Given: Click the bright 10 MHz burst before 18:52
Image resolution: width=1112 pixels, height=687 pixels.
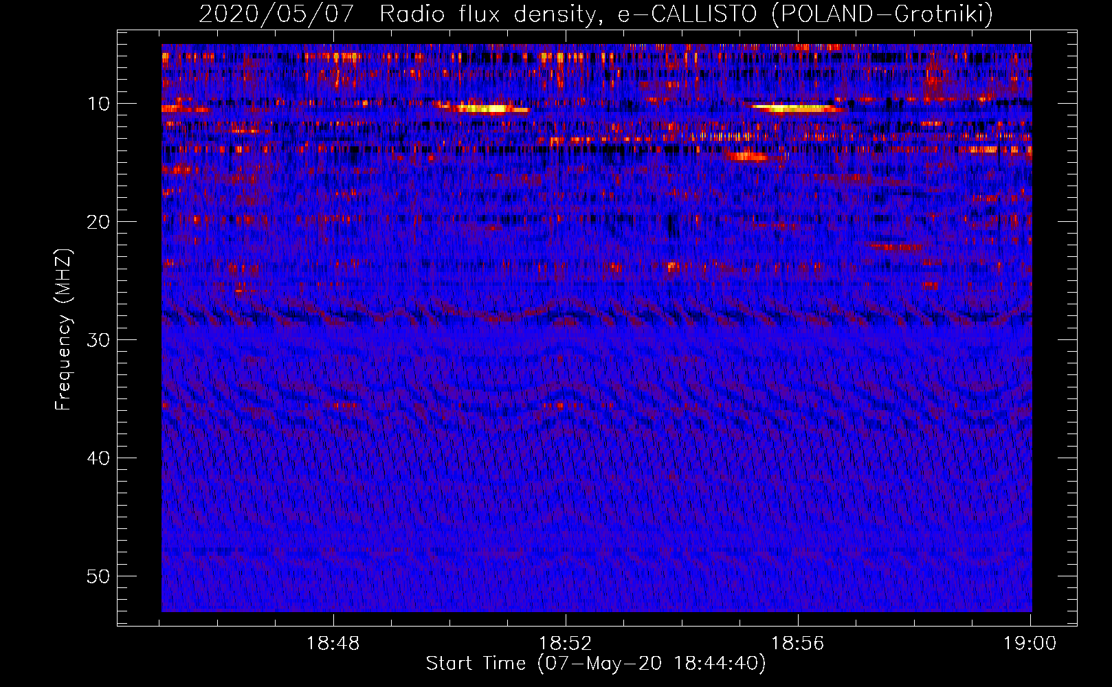Looking at the screenshot, I should click(483, 109).
